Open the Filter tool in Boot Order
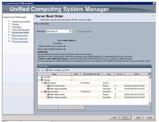This screenshot has height=122, width=159. click(x=49, y=70)
